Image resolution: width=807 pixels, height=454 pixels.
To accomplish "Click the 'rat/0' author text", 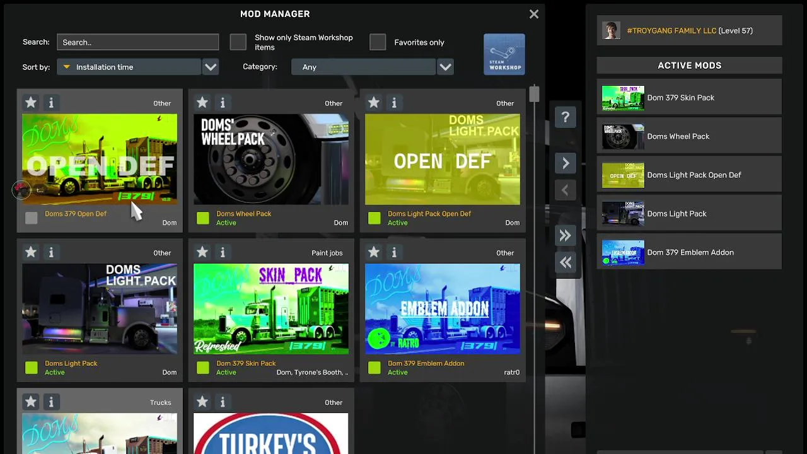I will coord(512,373).
